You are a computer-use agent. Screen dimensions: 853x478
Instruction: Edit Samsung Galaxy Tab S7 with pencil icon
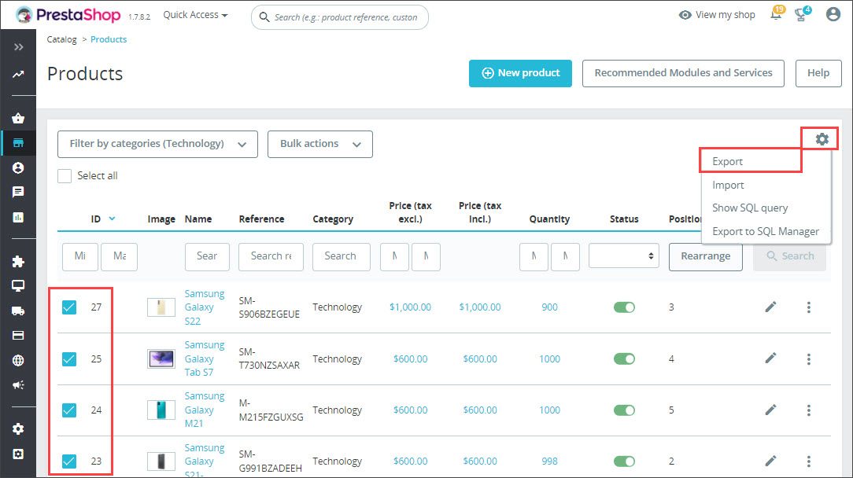[x=770, y=358]
